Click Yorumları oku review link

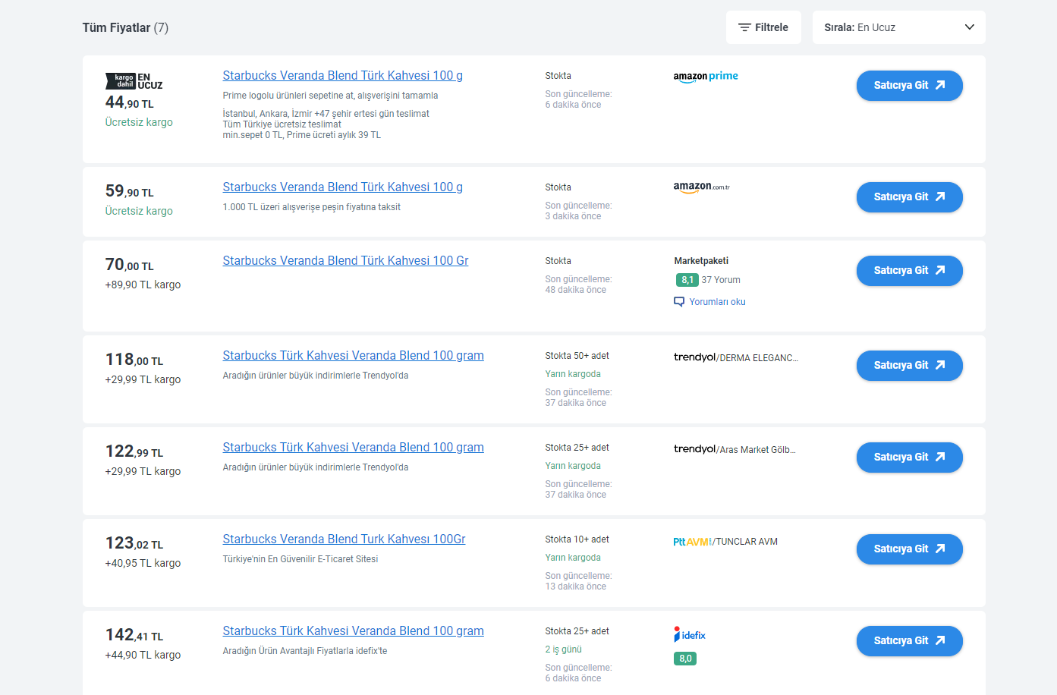pos(717,302)
